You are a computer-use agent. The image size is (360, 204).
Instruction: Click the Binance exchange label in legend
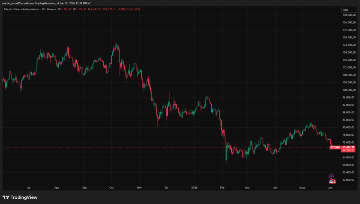[52, 9]
